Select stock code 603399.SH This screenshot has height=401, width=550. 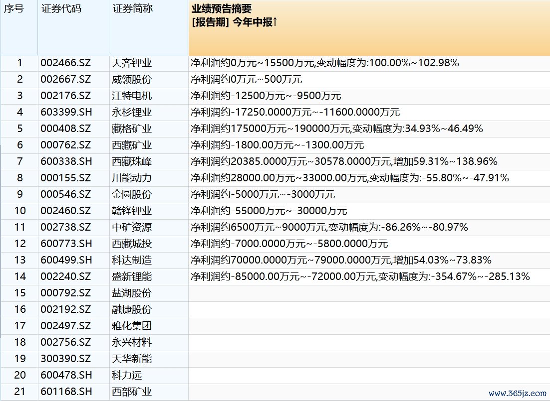click(66, 113)
